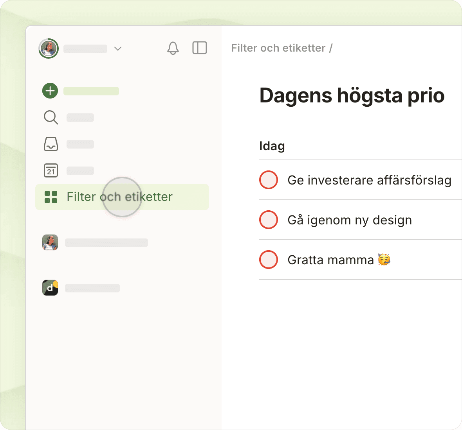Open search via magnifying glass icon

point(51,117)
